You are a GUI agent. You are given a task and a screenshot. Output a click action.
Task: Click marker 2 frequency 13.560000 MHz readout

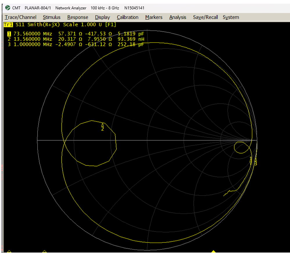point(33,39)
